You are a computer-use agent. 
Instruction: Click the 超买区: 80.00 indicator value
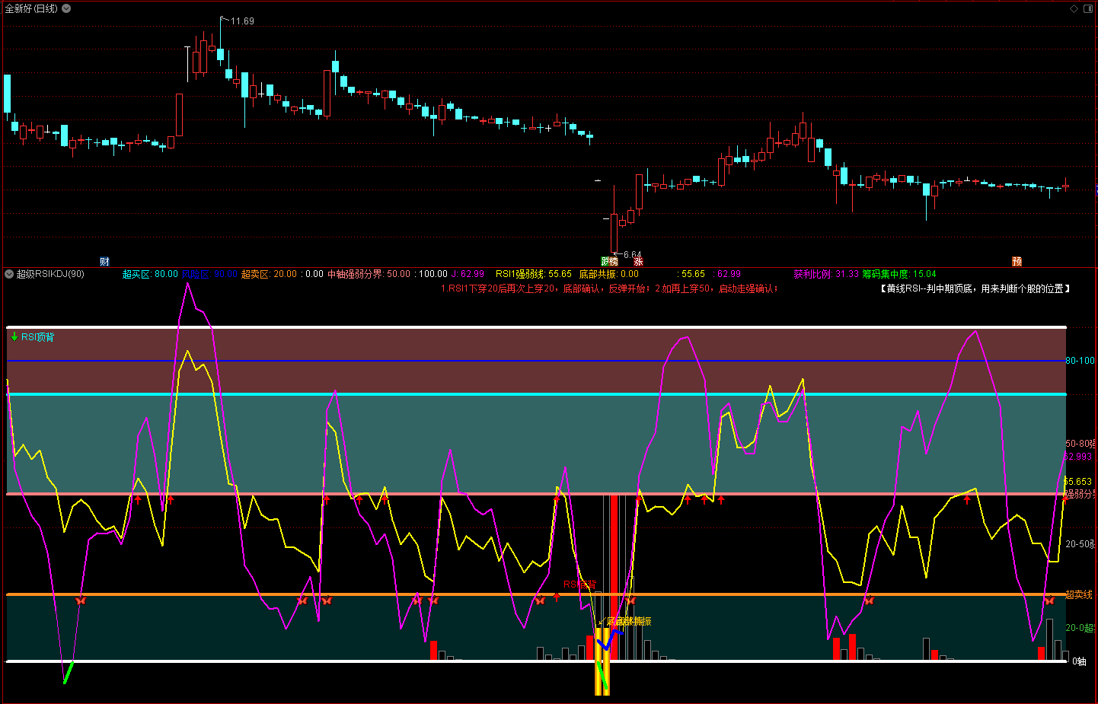[150, 274]
